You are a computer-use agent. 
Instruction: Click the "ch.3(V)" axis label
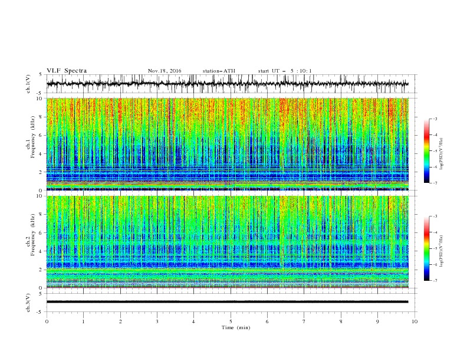click(x=28, y=303)
